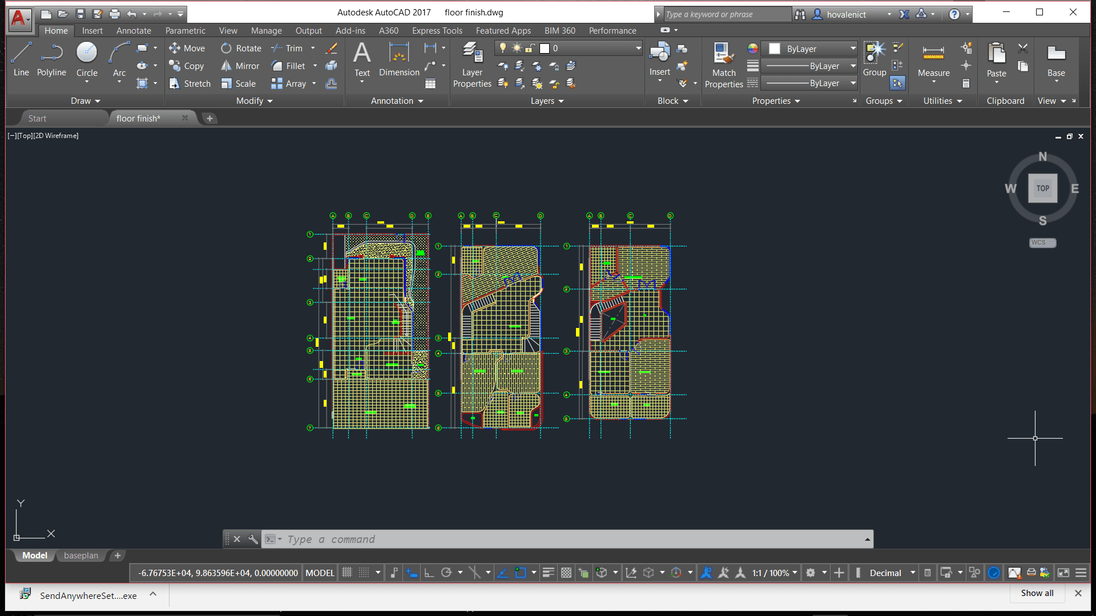Select the Mirror tool
Screen dimensions: 1096x616
click(x=240, y=66)
